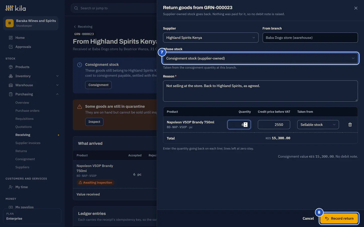The width and height of the screenshot is (364, 227).
Task: Click the Approvals checkmark icon
Action: (11, 47)
